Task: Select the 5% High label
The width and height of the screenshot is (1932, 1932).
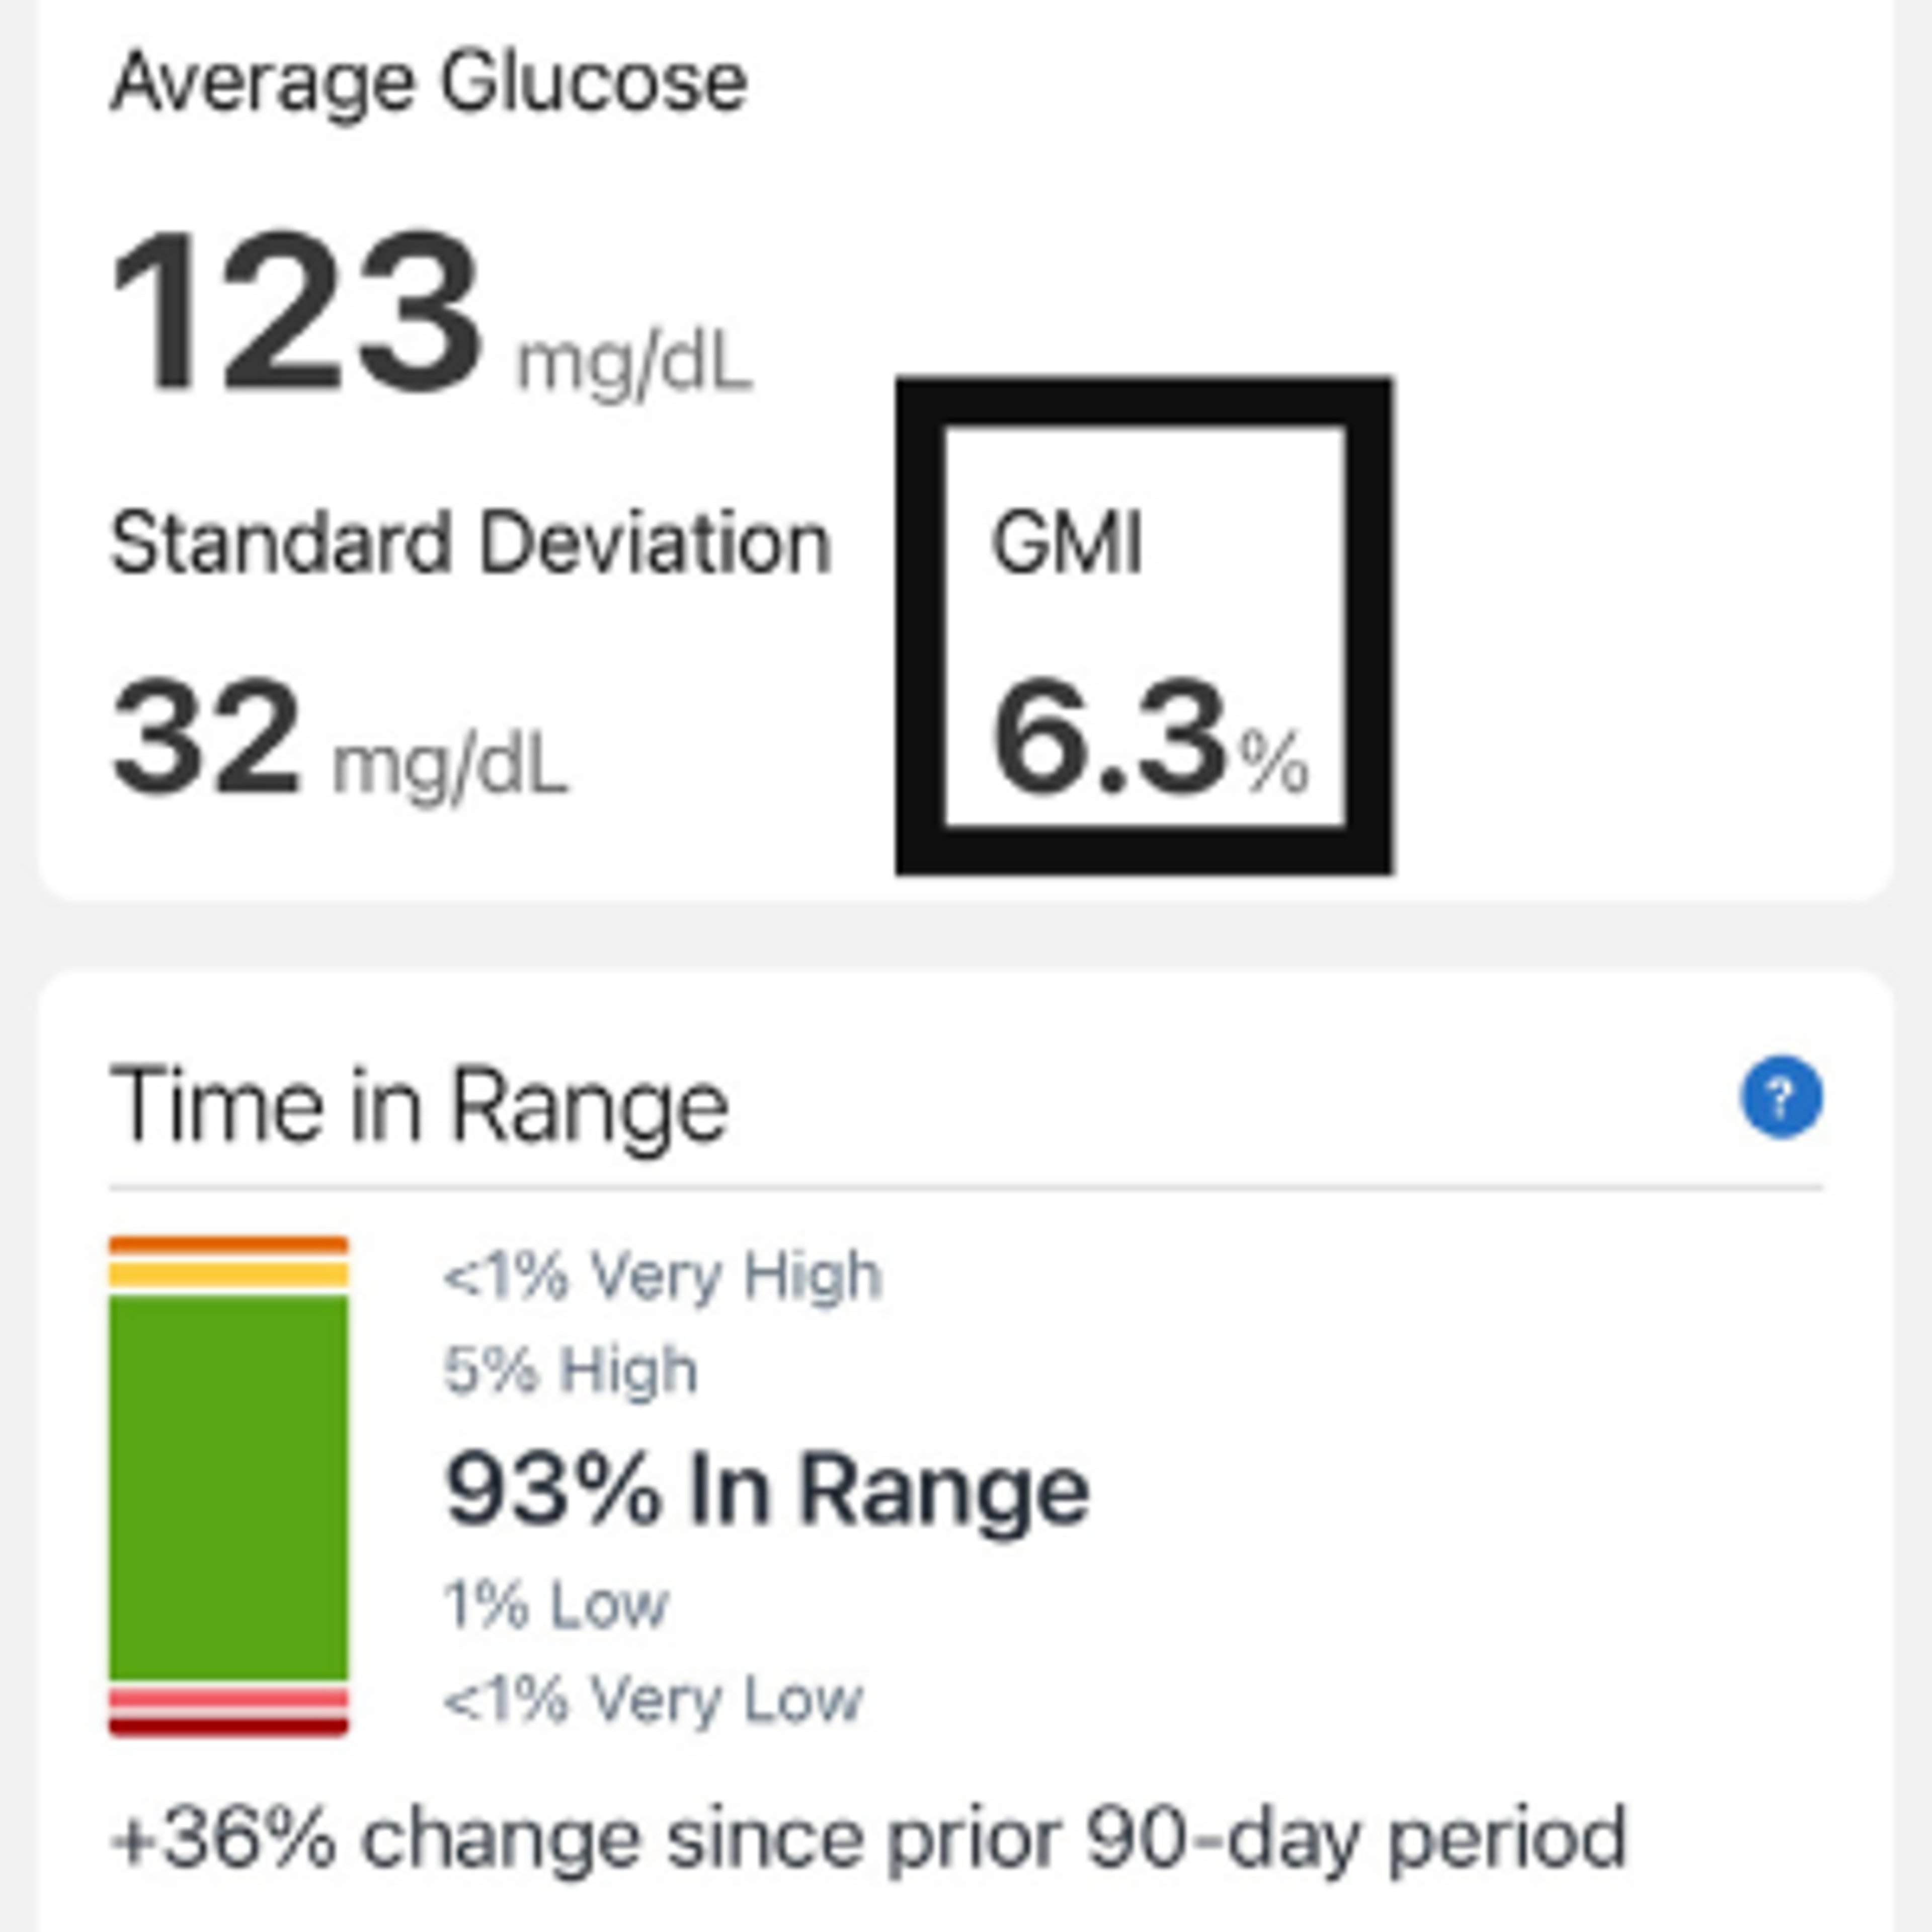Action: tap(570, 1370)
